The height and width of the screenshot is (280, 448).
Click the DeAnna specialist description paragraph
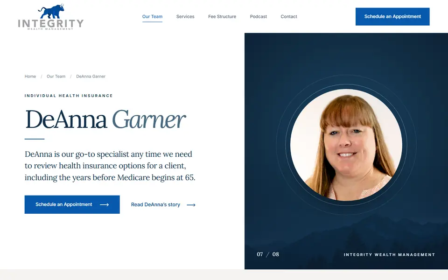tap(110, 166)
